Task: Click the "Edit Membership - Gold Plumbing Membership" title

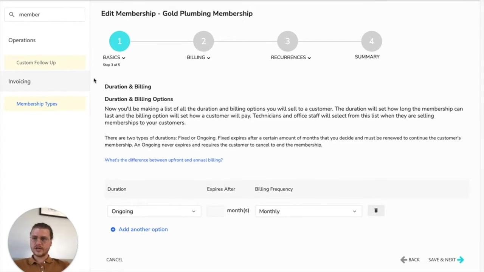Action: [x=177, y=14]
